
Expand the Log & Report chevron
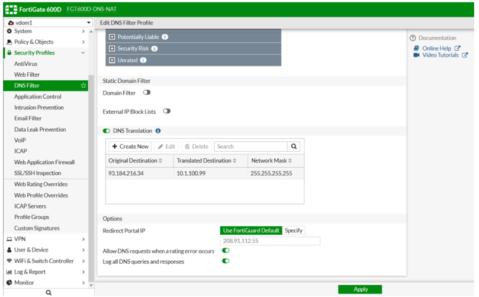click(83, 272)
